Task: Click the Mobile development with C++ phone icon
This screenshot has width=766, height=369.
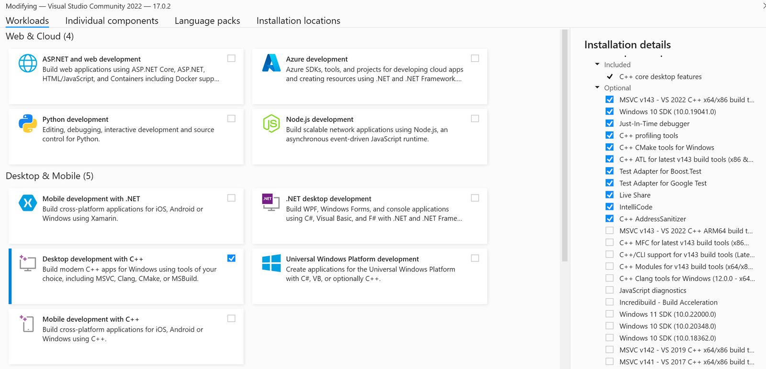Action: point(27,323)
